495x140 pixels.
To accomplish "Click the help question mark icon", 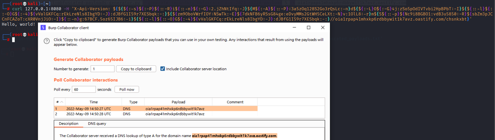I will coord(47,41).
